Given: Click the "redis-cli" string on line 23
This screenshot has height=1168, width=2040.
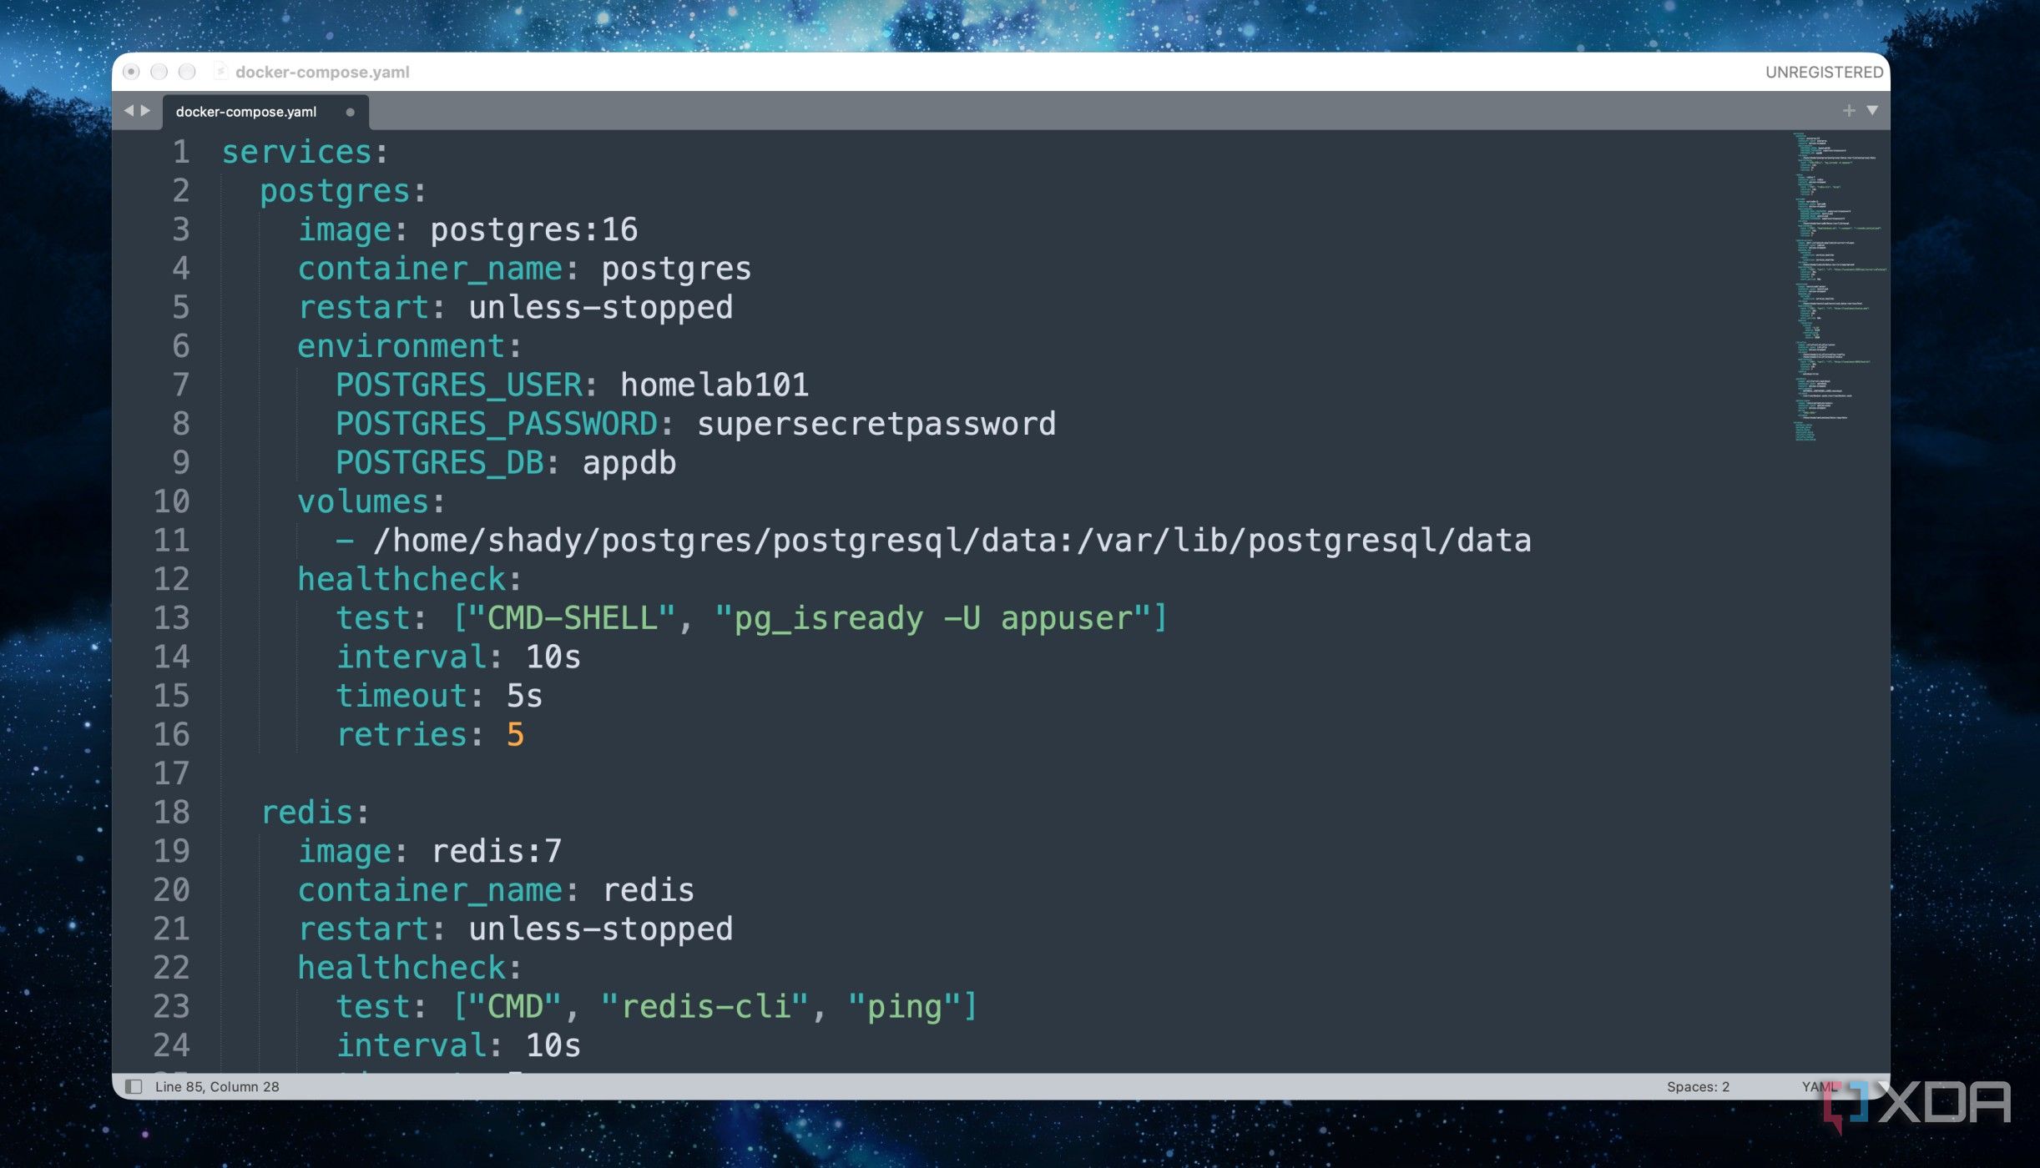Looking at the screenshot, I should click(705, 1006).
